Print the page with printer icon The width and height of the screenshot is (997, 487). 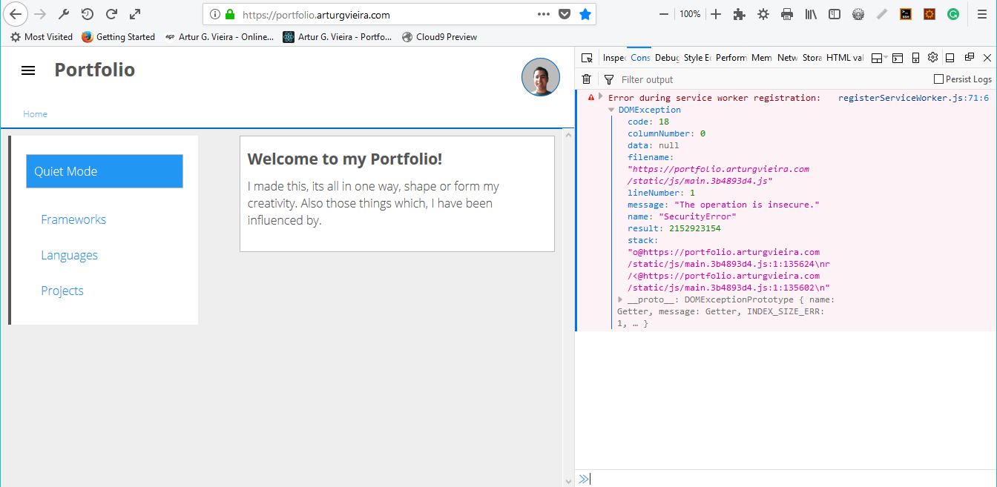click(x=787, y=14)
